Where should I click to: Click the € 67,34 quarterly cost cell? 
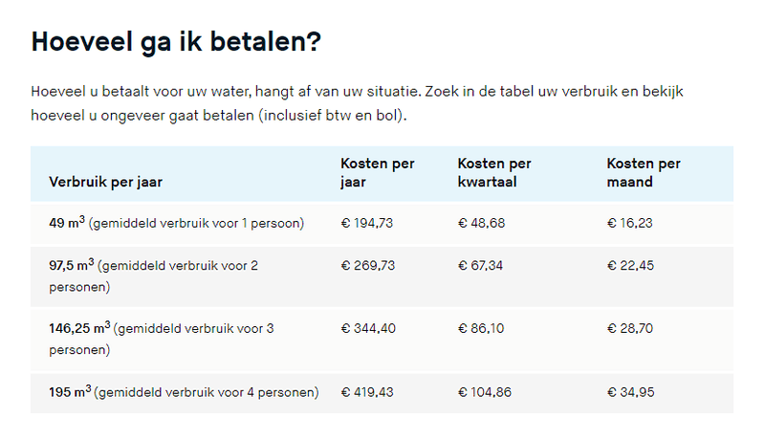pos(482,265)
